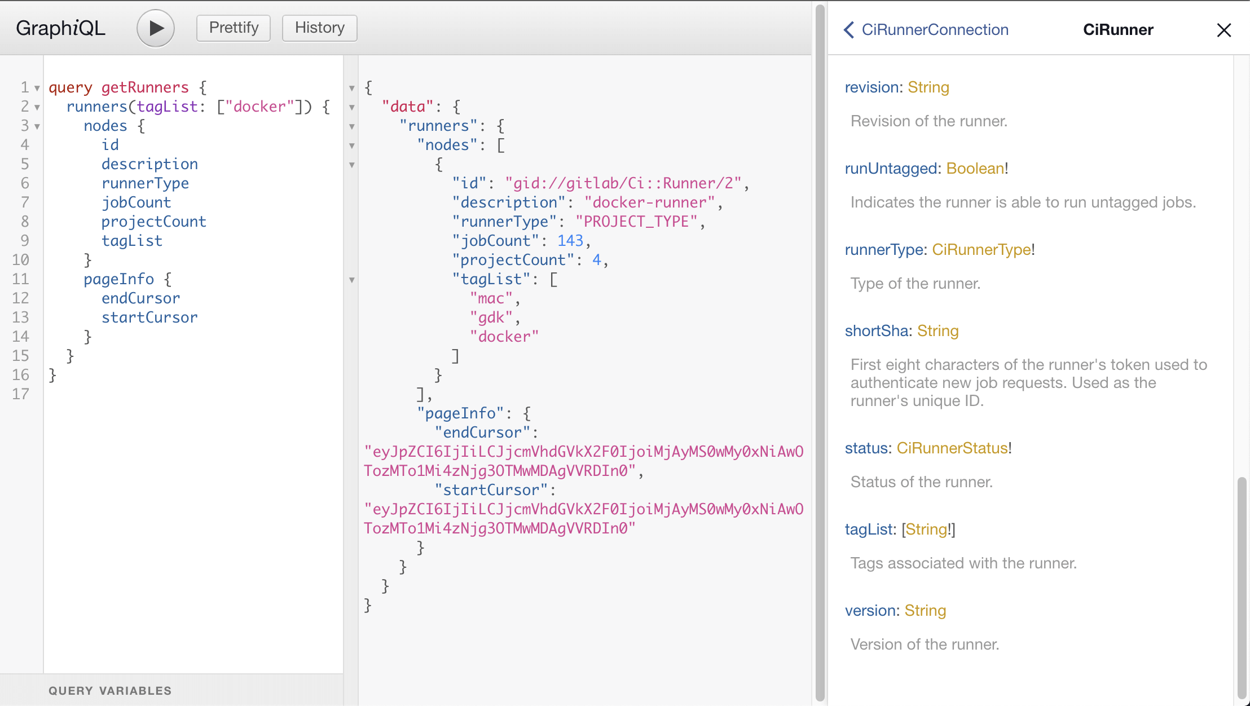The image size is (1250, 706).
Task: Click the Prettify button to format query
Action: coord(234,28)
